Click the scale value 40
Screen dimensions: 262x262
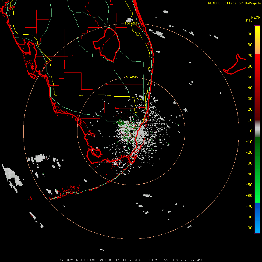click(250, 88)
